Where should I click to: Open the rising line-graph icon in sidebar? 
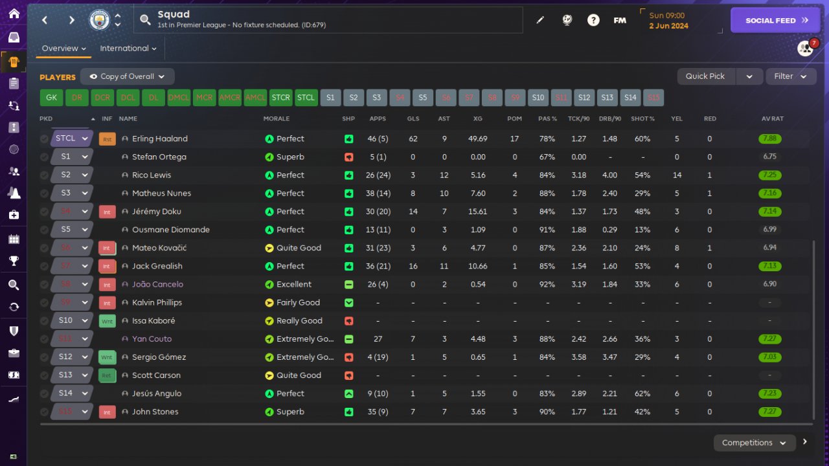(14, 400)
